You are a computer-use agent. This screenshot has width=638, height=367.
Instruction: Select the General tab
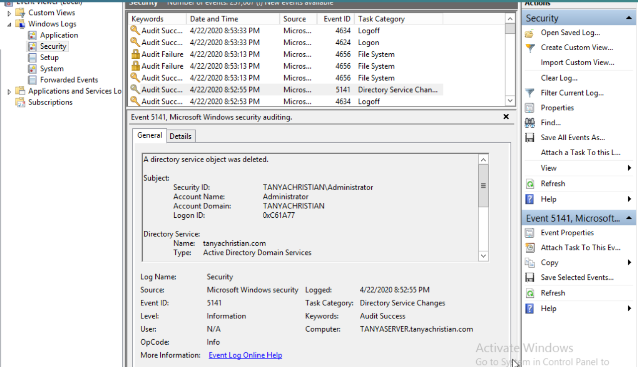[150, 135]
